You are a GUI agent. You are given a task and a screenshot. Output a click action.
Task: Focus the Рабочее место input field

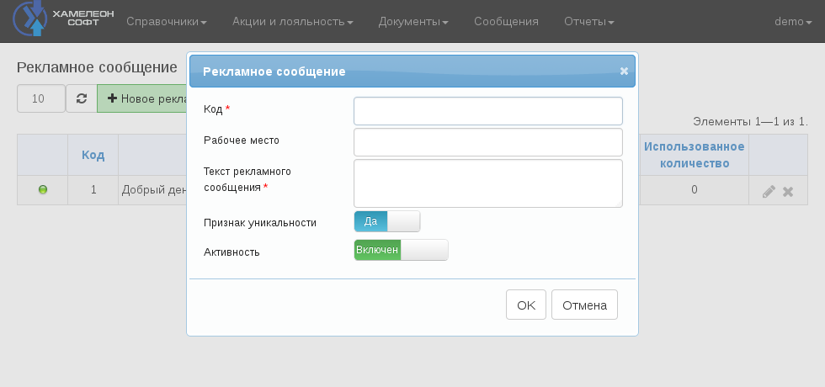488,142
